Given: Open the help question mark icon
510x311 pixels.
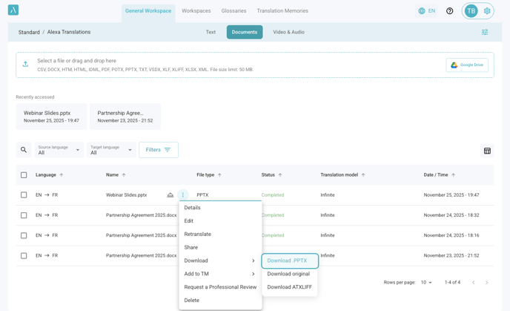Looking at the screenshot, I should [x=449, y=11].
